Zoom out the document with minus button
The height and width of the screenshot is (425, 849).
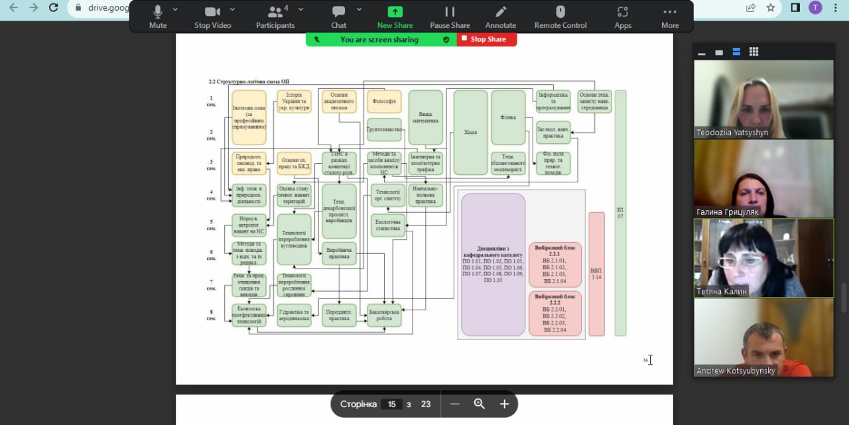click(454, 404)
